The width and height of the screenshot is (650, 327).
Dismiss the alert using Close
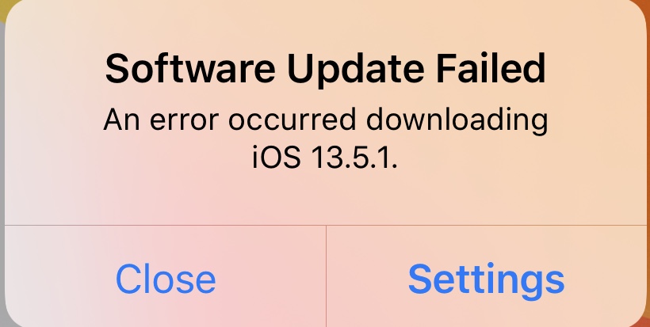point(166,276)
